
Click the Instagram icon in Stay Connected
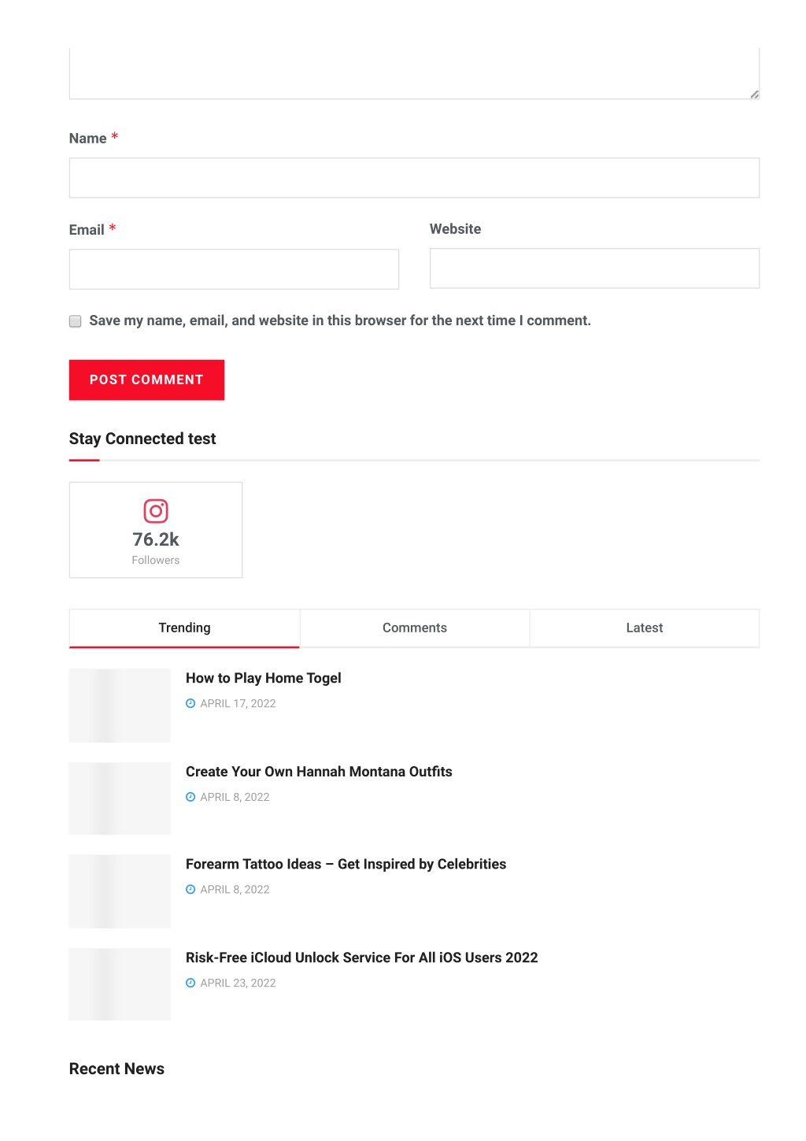[156, 511]
